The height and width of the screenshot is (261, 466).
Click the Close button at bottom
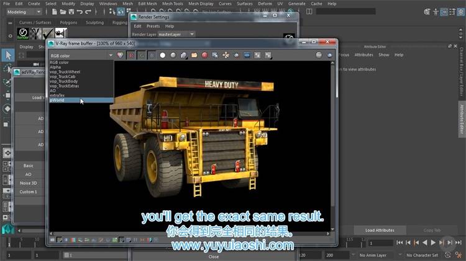pyautogui.click(x=213, y=256)
